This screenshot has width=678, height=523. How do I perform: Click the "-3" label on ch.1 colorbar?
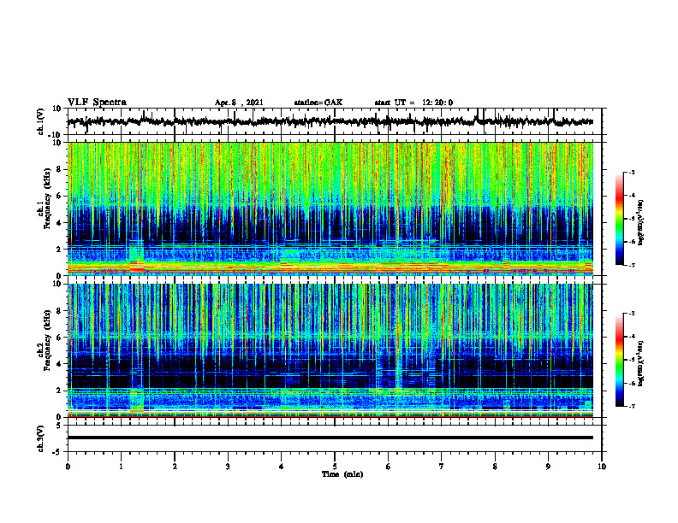coord(632,172)
